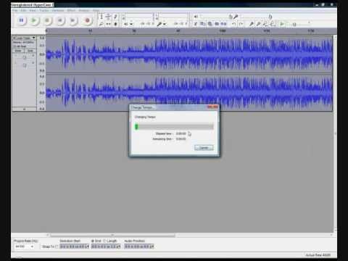Viewport: 348px width, 261px height.
Task: Select the Multi-Tool (asterisk) mode
Action: point(115,24)
